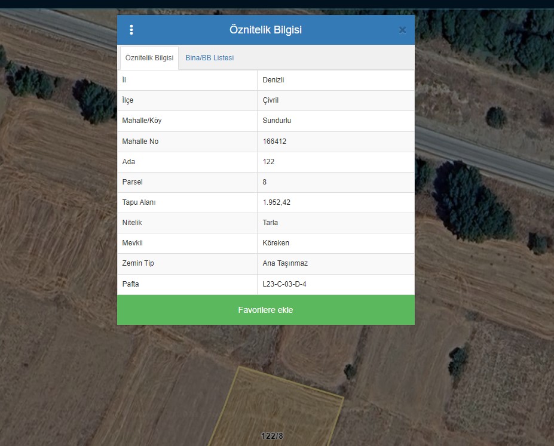The width and height of the screenshot is (554, 446).
Task: Click the Mahalle No value 166412
Action: tap(274, 142)
